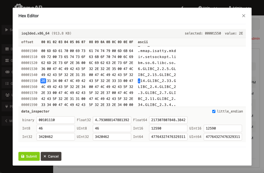This screenshot has height=173, width=264.
Task: Click the UInt32 value field
Action: (x=112, y=137)
